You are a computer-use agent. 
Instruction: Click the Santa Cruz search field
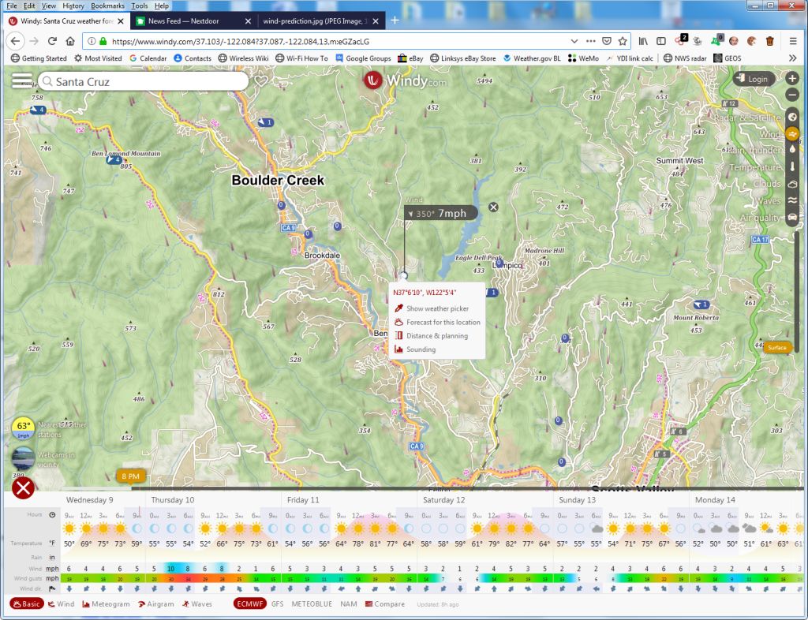click(x=146, y=81)
